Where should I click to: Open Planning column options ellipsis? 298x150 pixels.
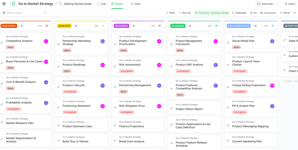pos(210,26)
